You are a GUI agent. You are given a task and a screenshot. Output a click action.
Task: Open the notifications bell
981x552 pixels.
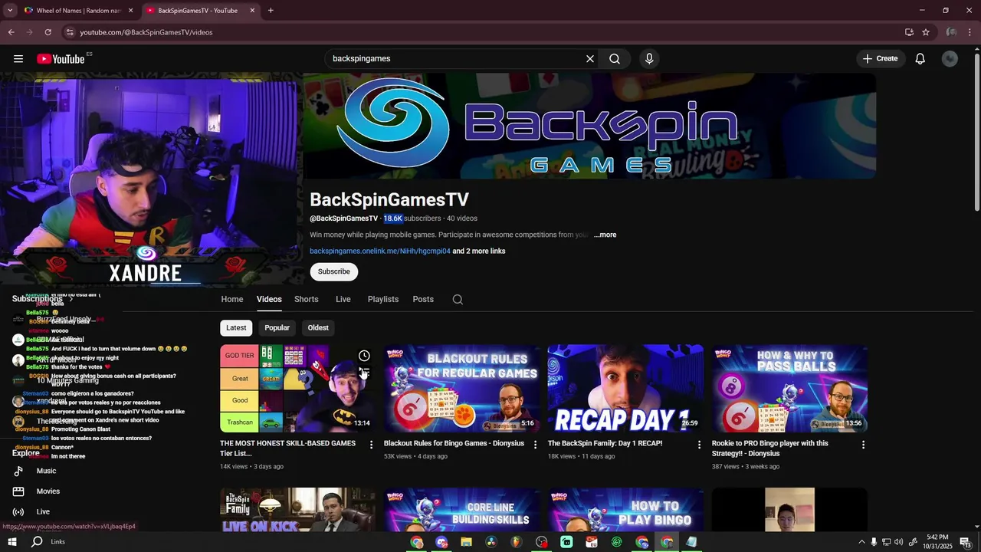click(x=920, y=59)
